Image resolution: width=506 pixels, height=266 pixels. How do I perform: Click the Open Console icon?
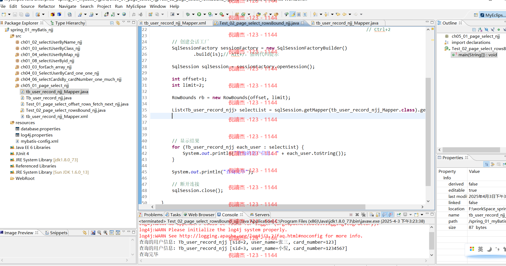(x=416, y=215)
